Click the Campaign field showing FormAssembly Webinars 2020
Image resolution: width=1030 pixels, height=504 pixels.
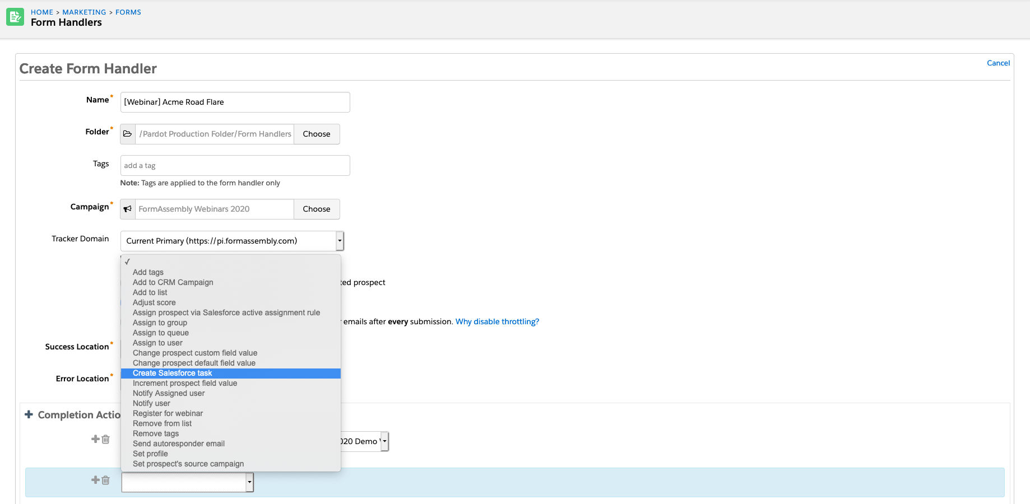(215, 209)
